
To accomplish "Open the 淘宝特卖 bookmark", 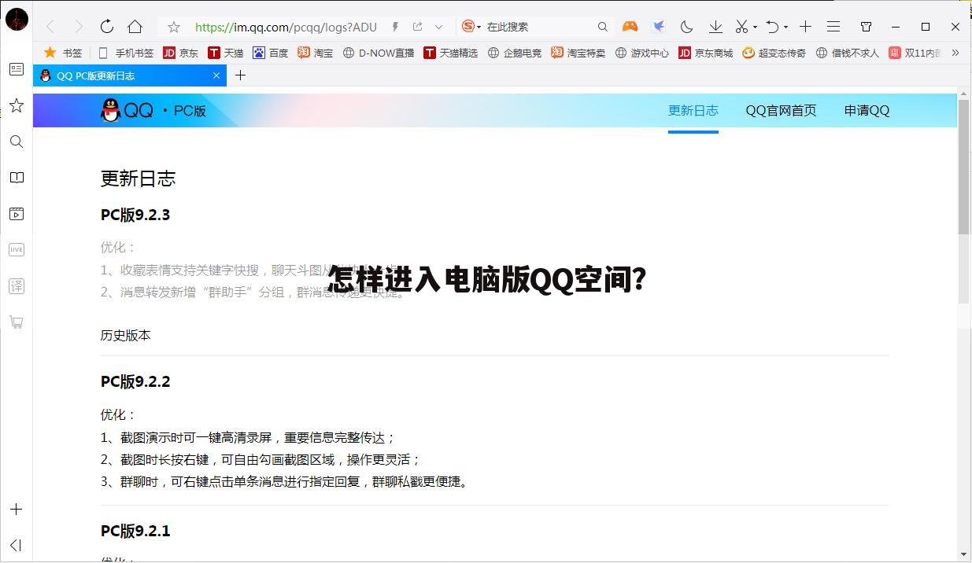I will [x=578, y=53].
